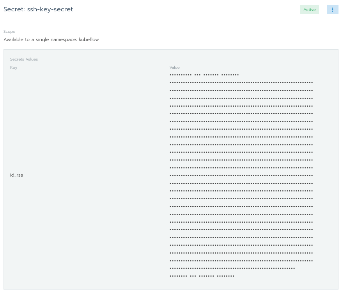
Task: Click the shorter second-to-last masked value line
Action: (232, 268)
